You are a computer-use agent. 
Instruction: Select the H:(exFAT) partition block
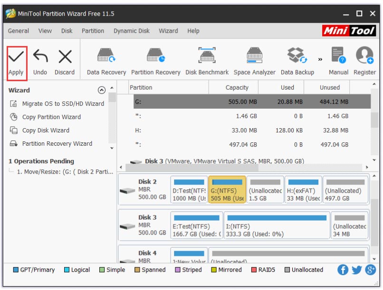303,189
